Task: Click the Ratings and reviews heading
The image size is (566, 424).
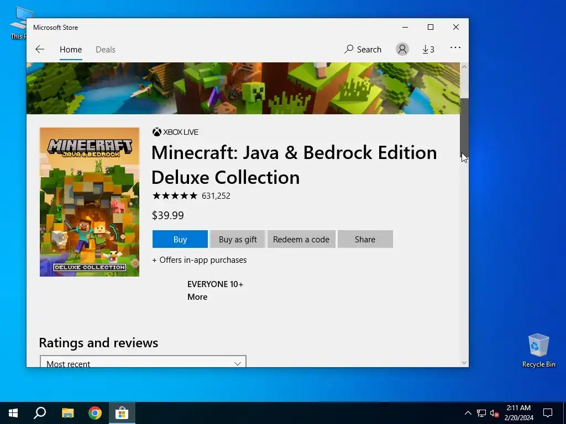Action: coord(98,342)
